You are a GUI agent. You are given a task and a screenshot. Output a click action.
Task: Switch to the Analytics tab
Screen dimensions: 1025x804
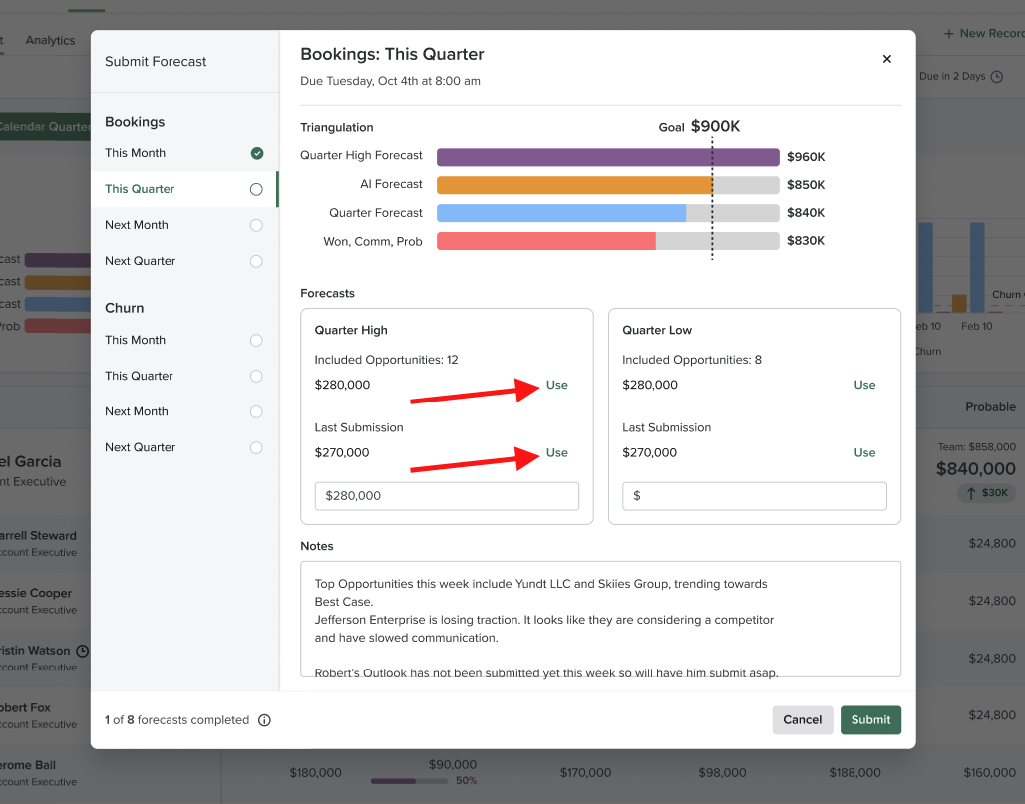pos(50,40)
